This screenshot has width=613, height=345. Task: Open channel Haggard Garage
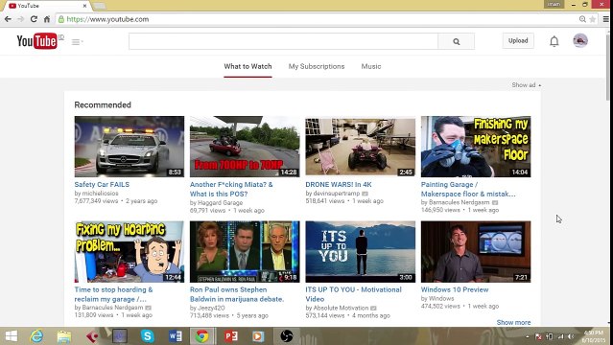220,203
